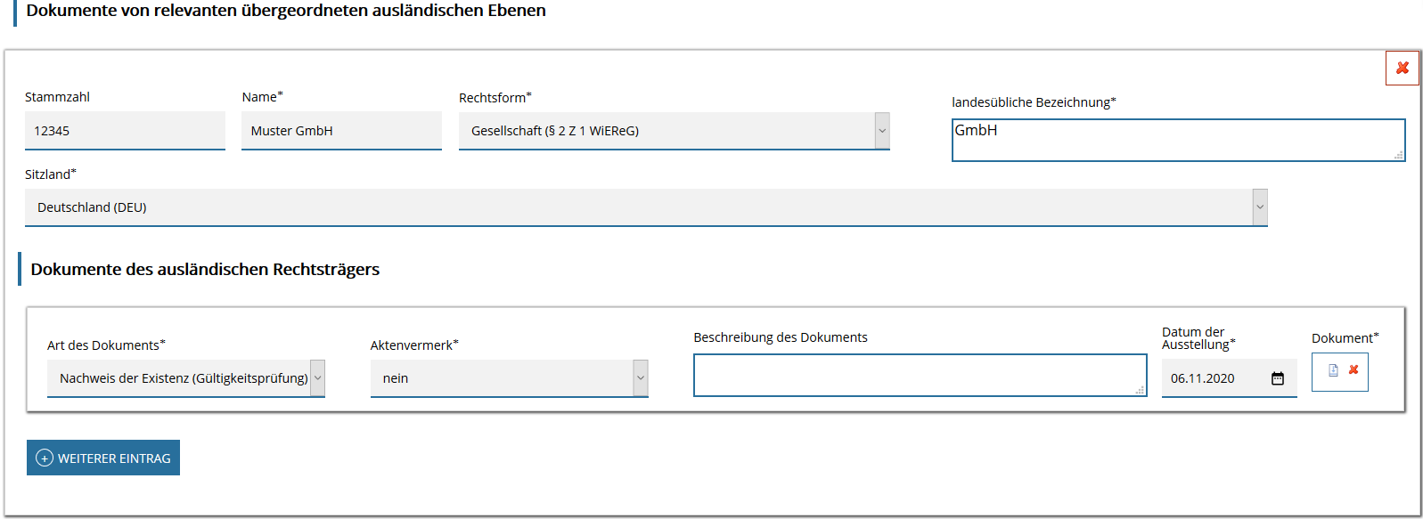This screenshot has height=519, width=1423.
Task: Expand the Rechtsform dropdown
Action: 882,131
